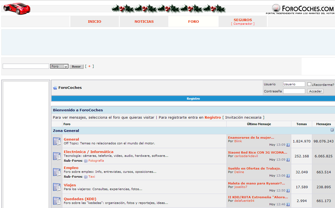View user Blink profile

point(238,141)
